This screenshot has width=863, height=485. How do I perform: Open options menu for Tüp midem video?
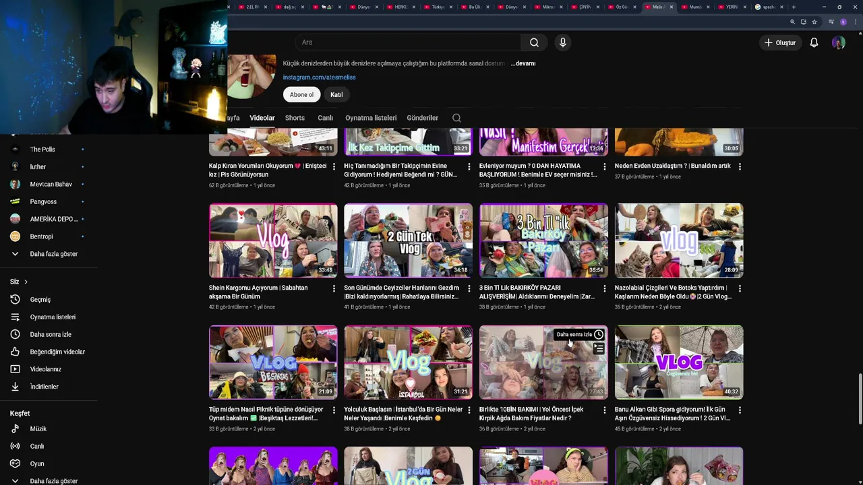[x=334, y=410]
